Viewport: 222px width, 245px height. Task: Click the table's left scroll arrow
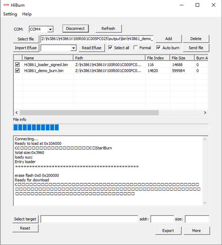pos(16,113)
